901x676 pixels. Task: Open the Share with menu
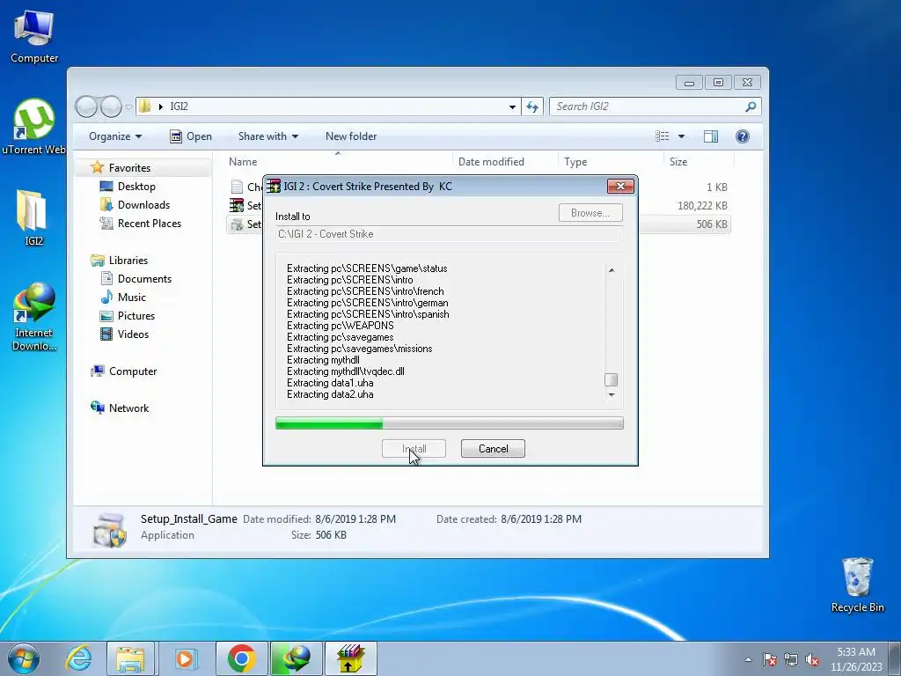click(x=268, y=136)
